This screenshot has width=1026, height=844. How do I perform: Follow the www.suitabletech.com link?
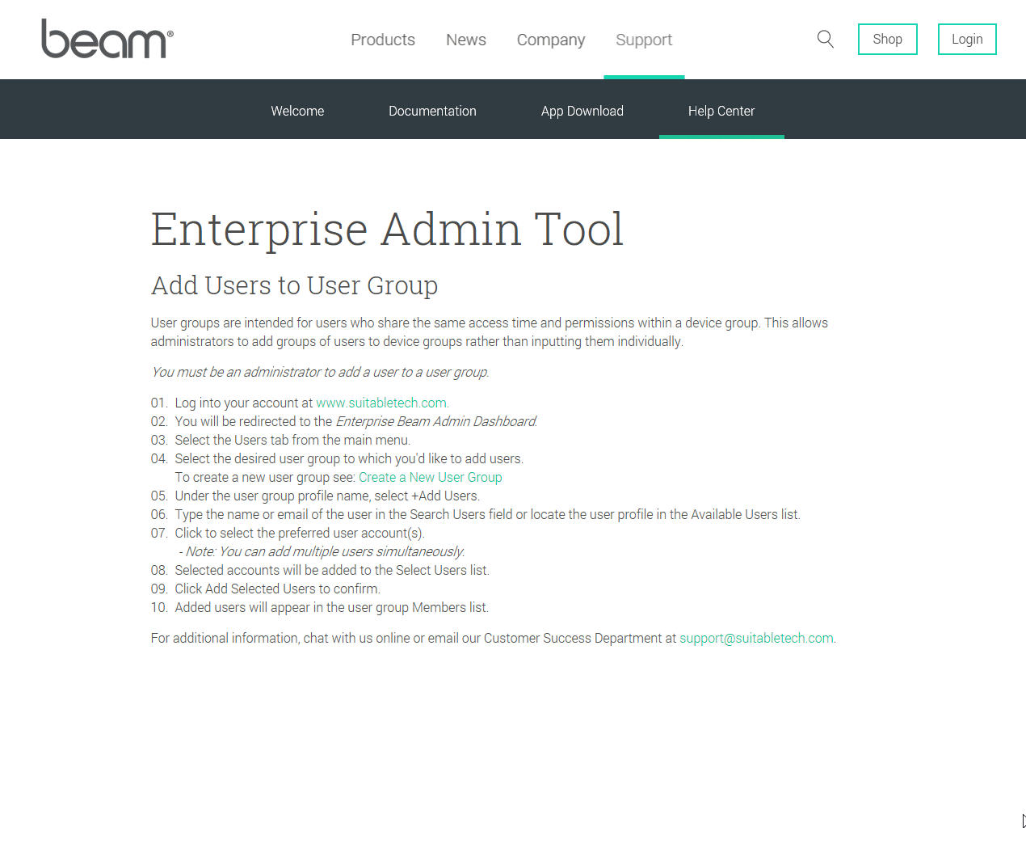[x=381, y=403]
